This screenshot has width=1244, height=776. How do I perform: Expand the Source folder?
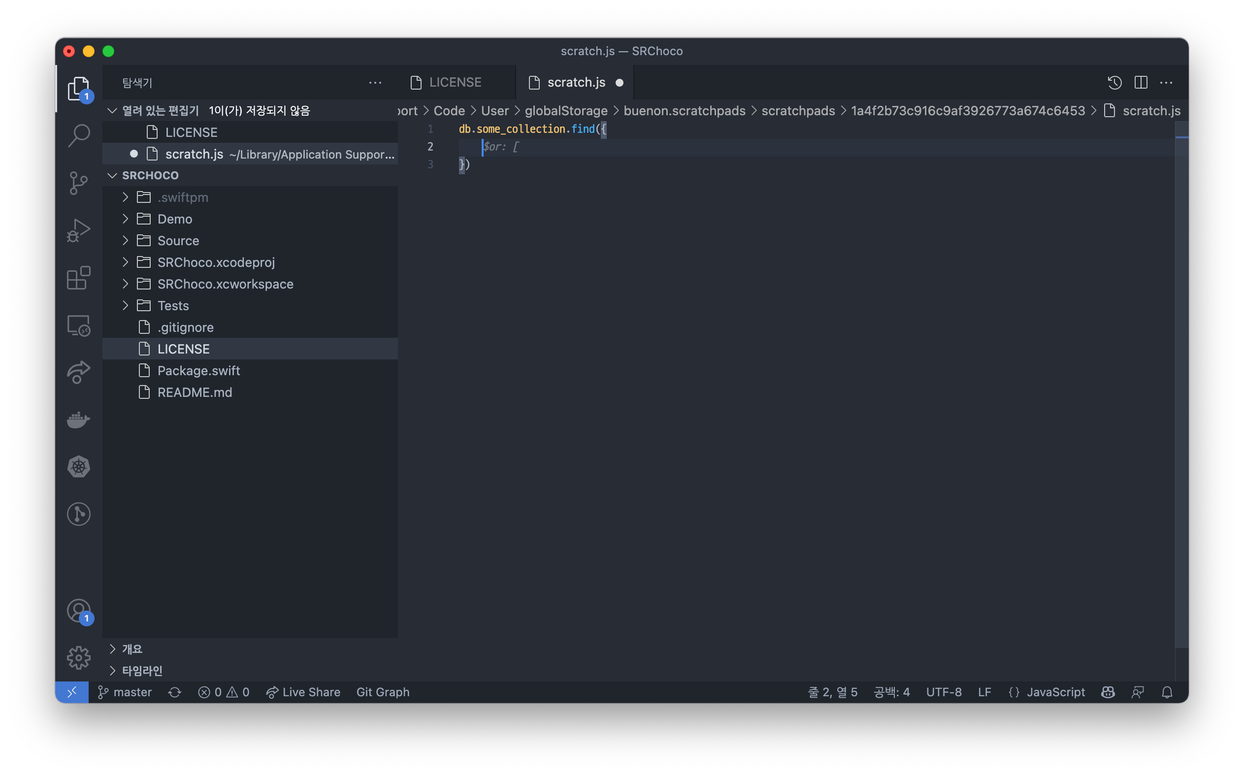point(178,241)
